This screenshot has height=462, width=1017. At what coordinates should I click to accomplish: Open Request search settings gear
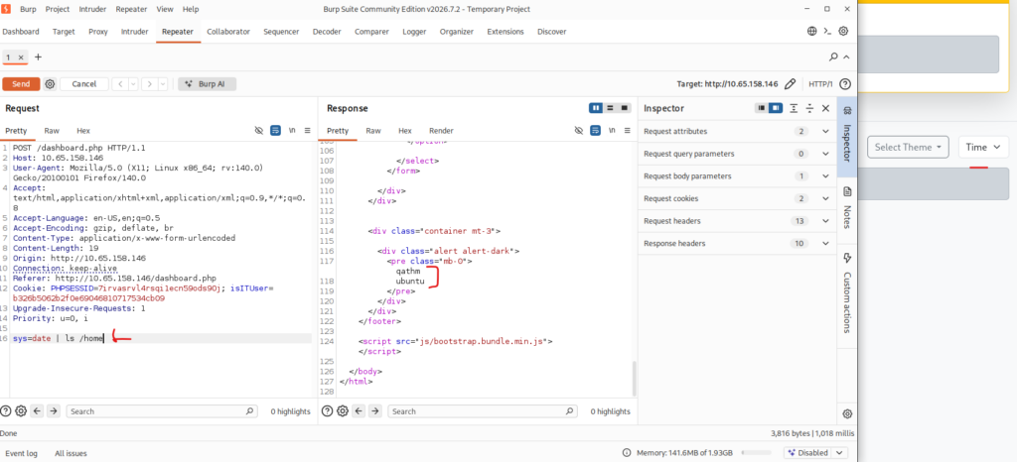coord(21,410)
